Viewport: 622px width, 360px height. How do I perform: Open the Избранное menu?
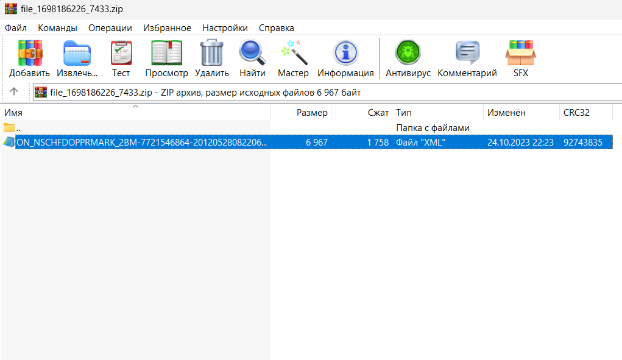tap(167, 28)
